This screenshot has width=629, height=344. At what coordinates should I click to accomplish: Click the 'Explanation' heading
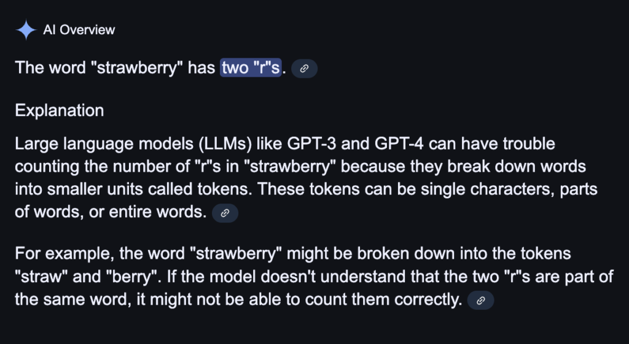point(60,110)
